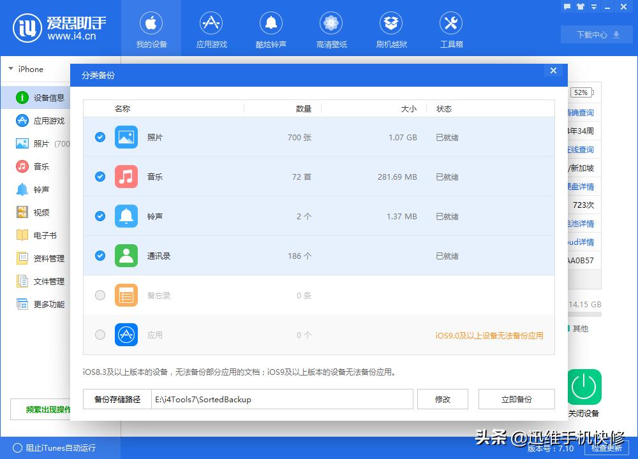Click the 立即备份 backup button

[517, 399]
